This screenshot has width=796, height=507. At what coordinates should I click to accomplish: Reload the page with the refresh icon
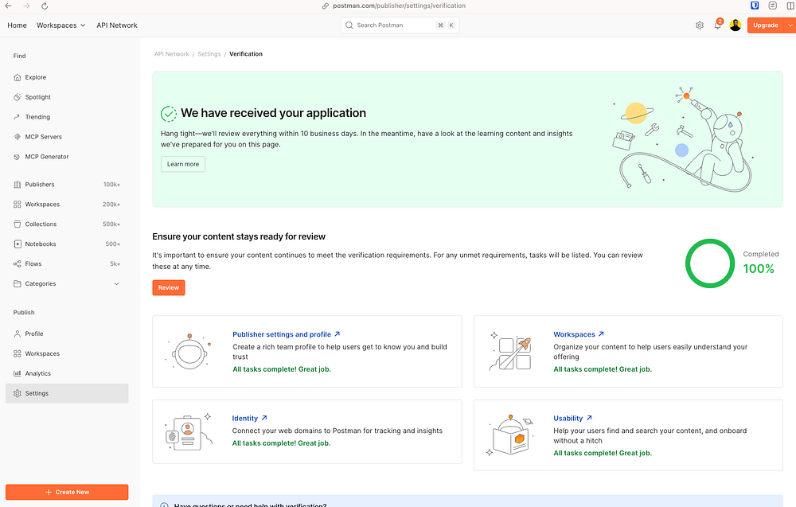[x=45, y=6]
